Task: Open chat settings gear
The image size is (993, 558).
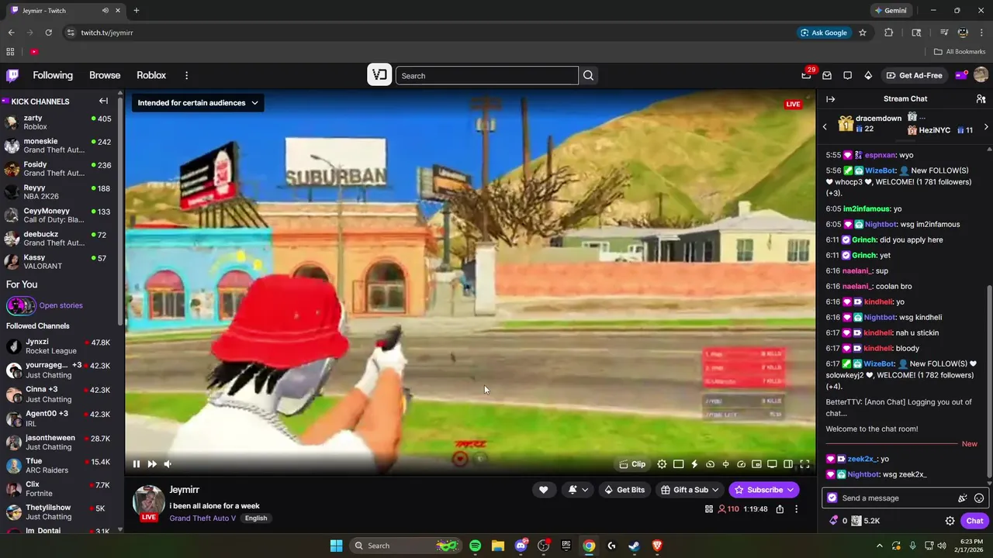Action: coord(950,521)
